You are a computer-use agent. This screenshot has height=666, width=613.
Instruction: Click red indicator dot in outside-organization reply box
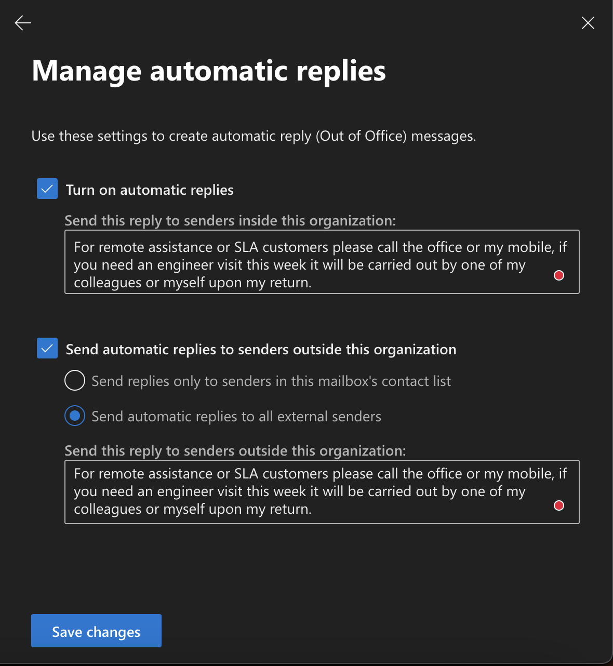coord(559,505)
